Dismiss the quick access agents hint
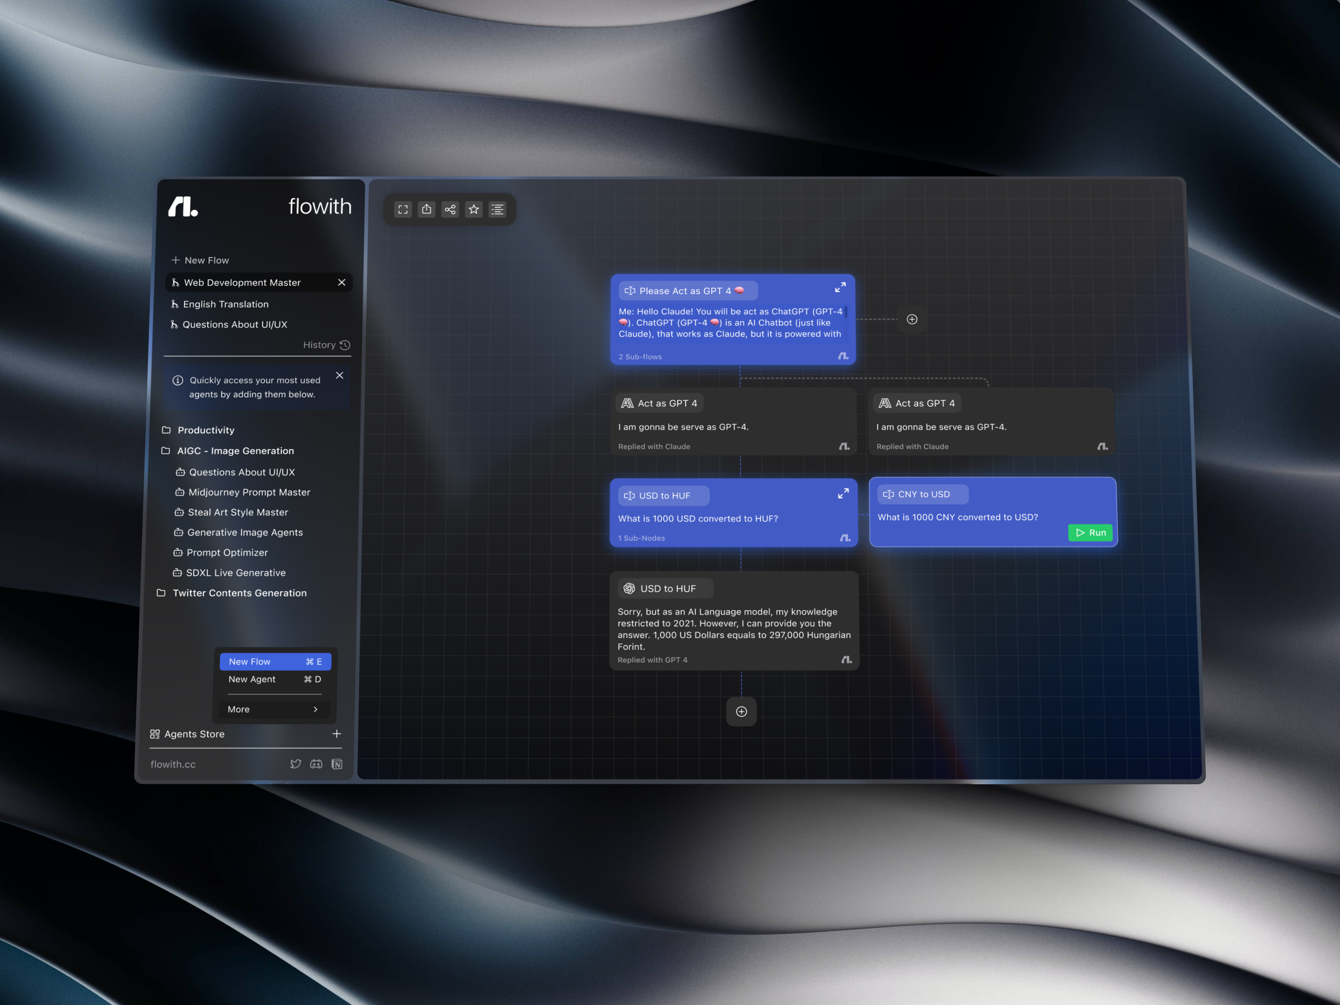Screen dimensions: 1340x1005 click(340, 375)
